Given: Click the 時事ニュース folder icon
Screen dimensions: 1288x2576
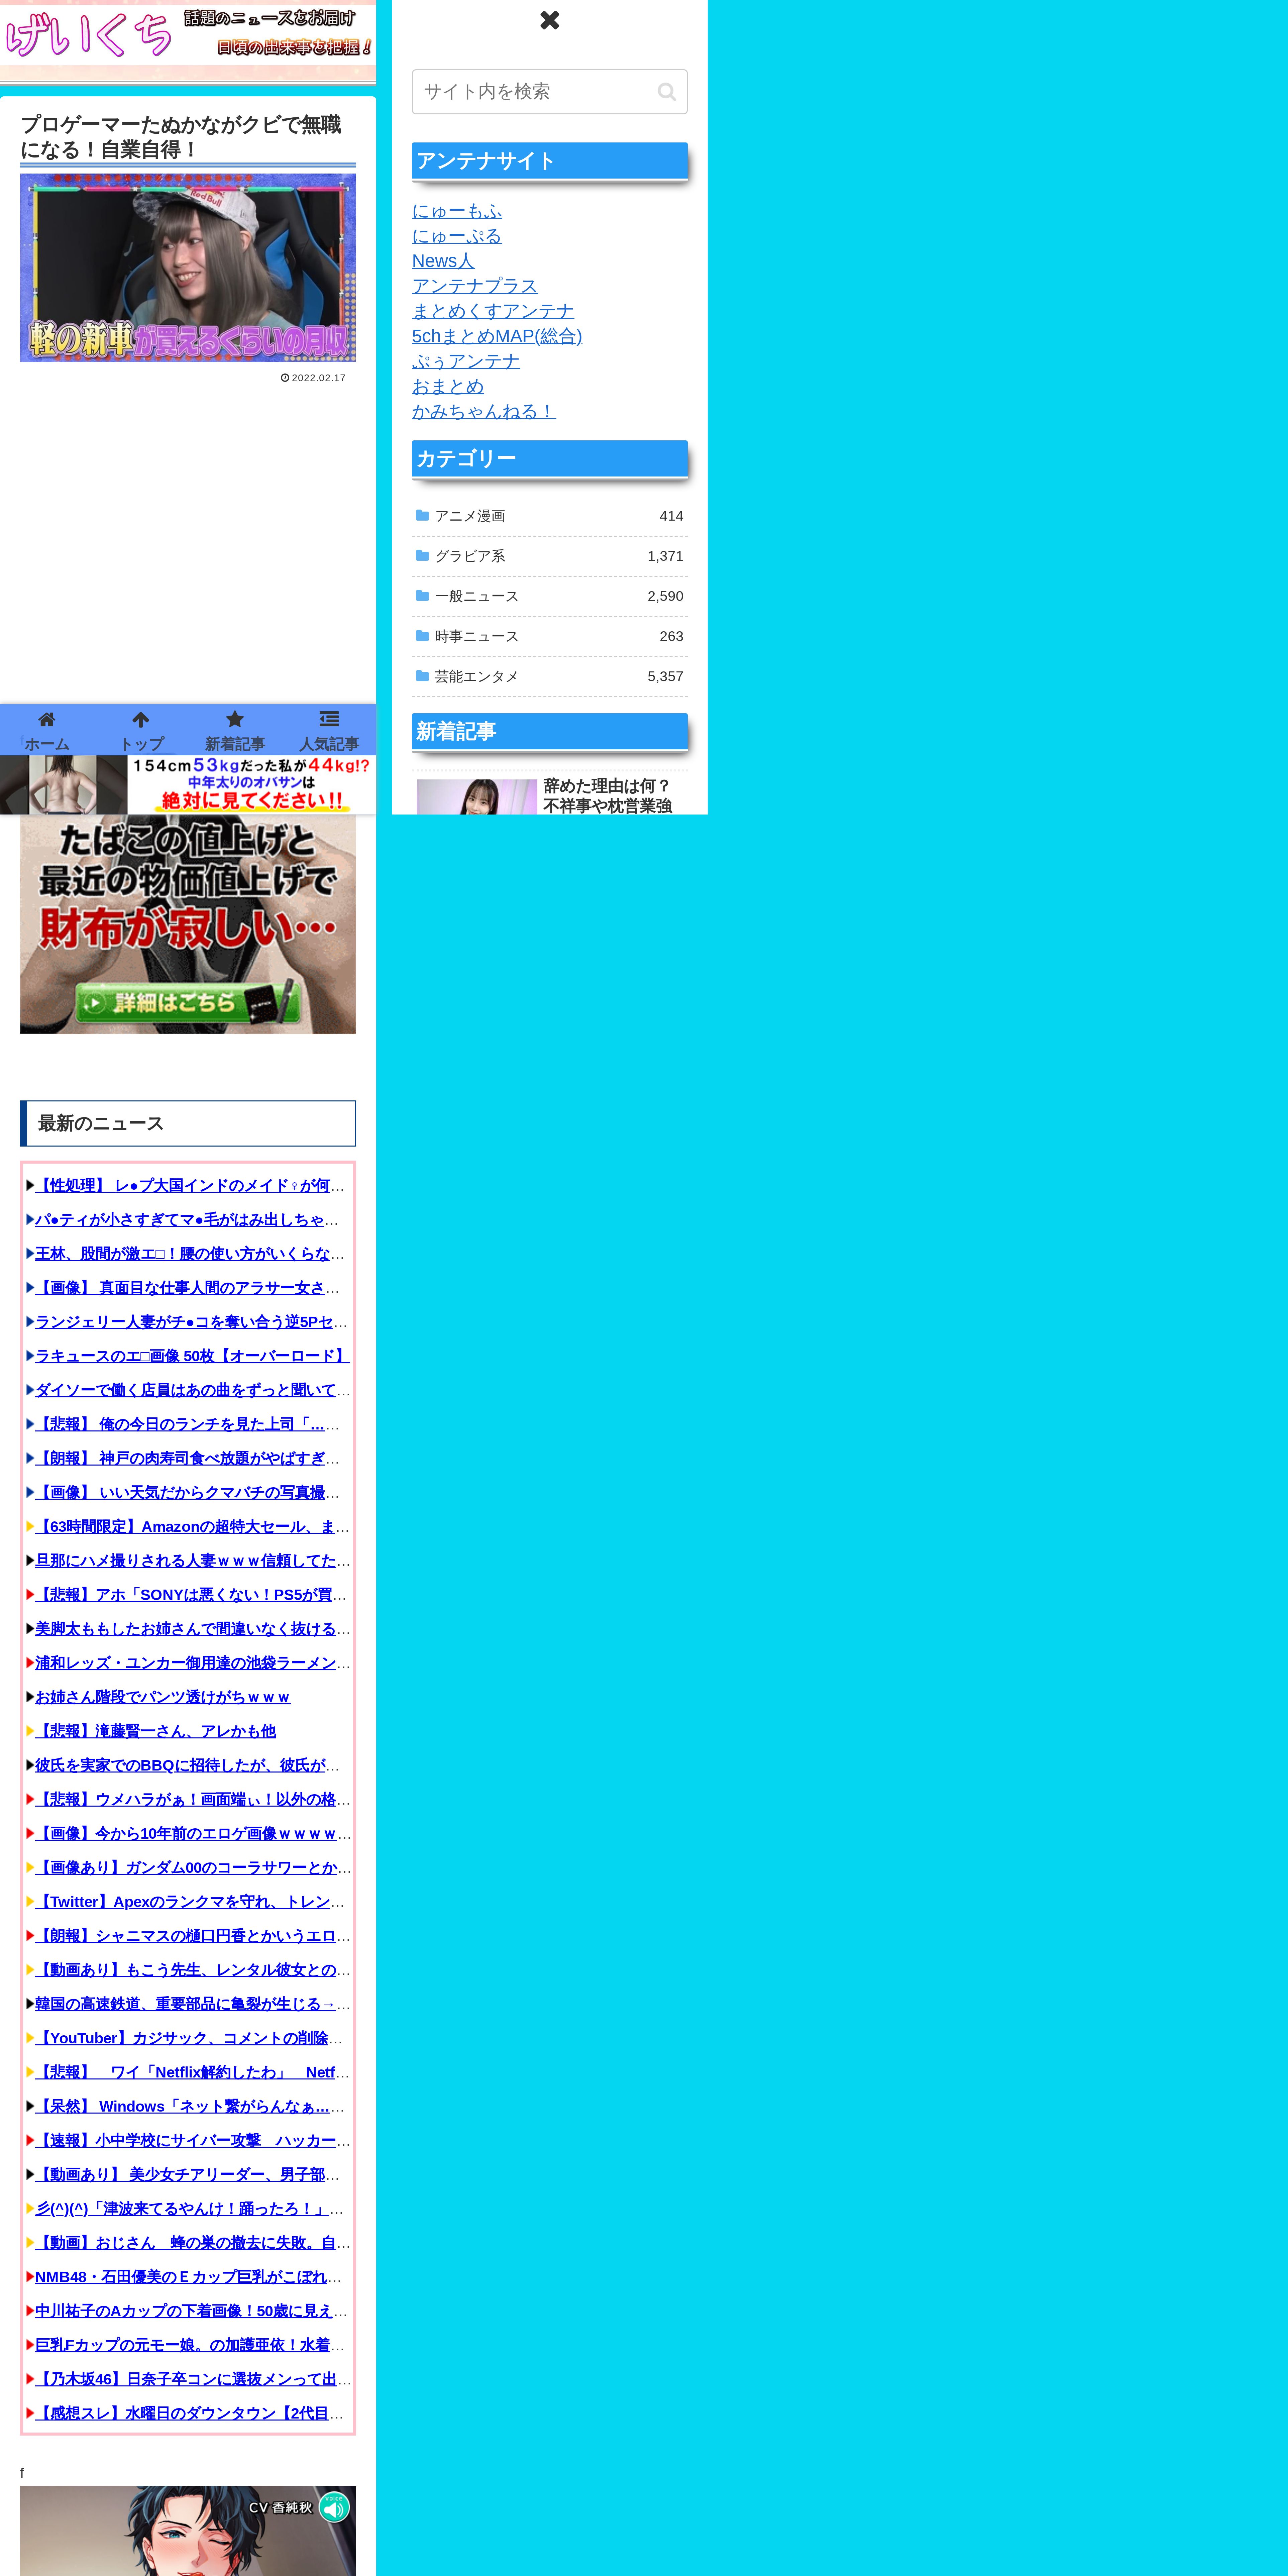Looking at the screenshot, I should tap(422, 636).
